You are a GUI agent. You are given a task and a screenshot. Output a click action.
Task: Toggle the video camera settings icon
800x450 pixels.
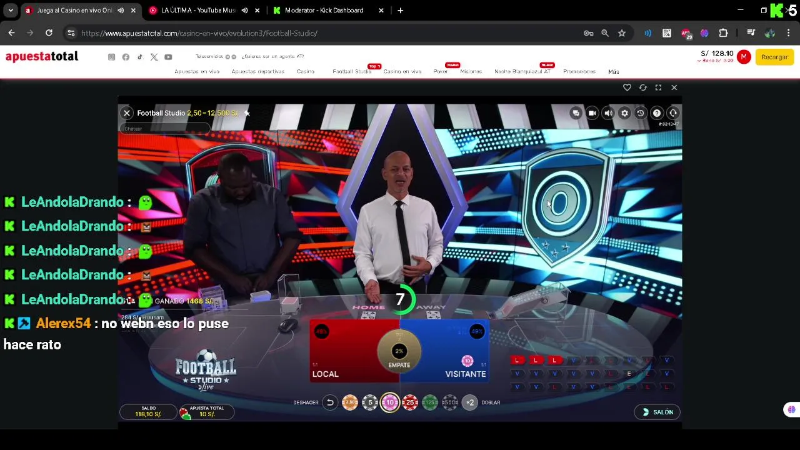coord(592,113)
